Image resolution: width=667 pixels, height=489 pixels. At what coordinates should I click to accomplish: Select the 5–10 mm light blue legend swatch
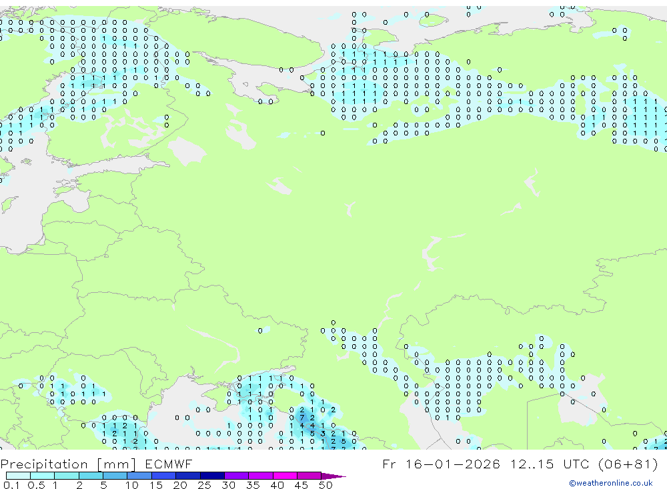tap(115, 476)
